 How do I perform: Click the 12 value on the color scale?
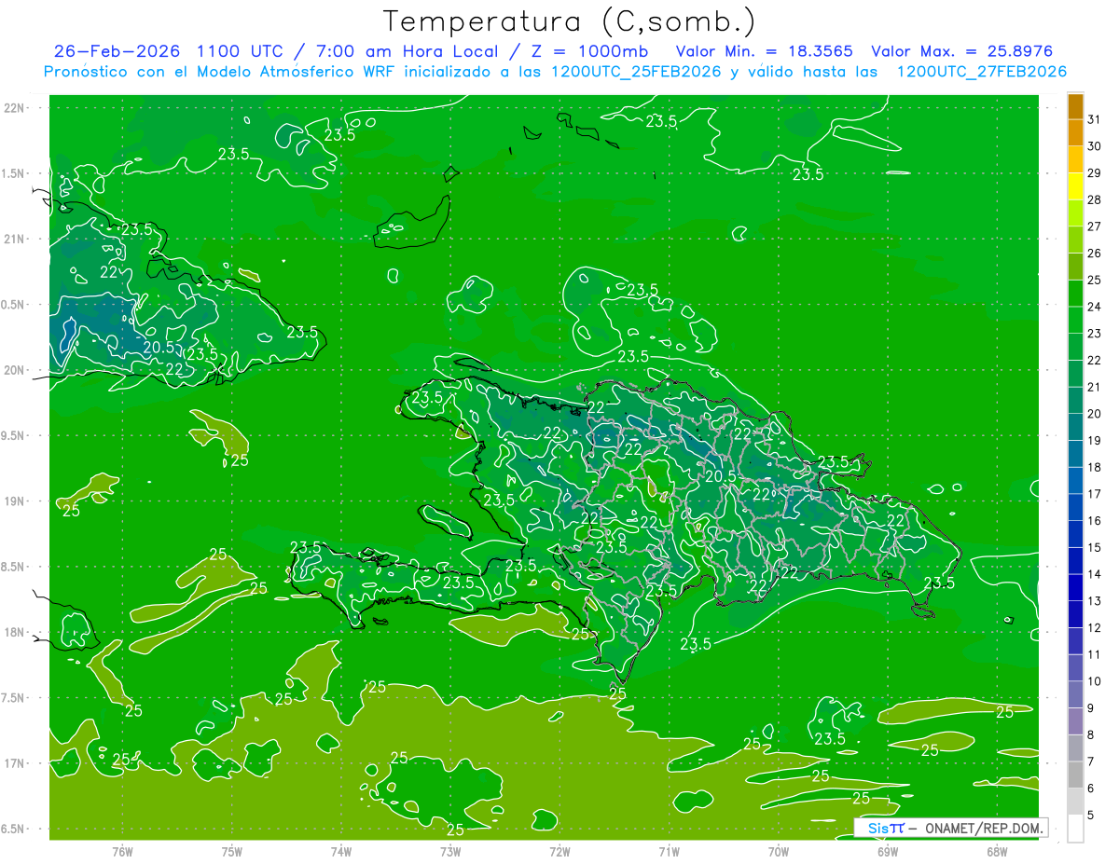click(x=1095, y=627)
